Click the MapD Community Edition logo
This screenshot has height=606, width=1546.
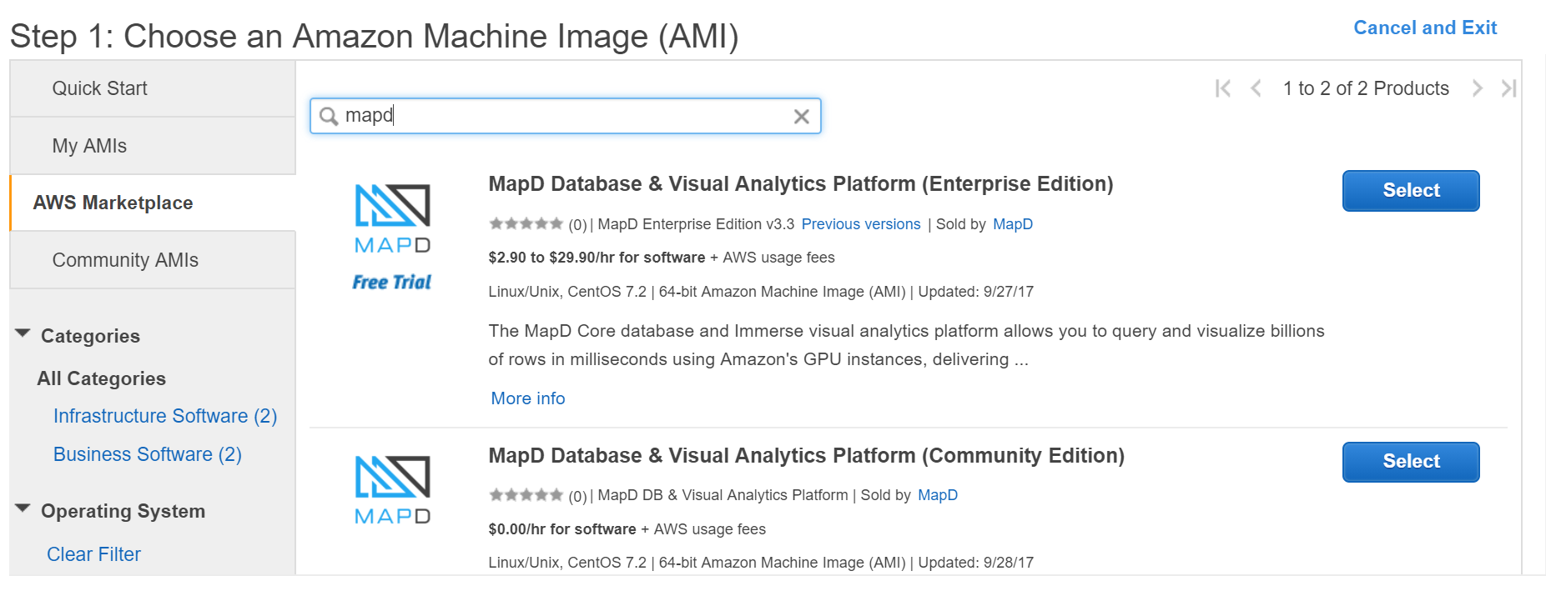pyautogui.click(x=392, y=489)
